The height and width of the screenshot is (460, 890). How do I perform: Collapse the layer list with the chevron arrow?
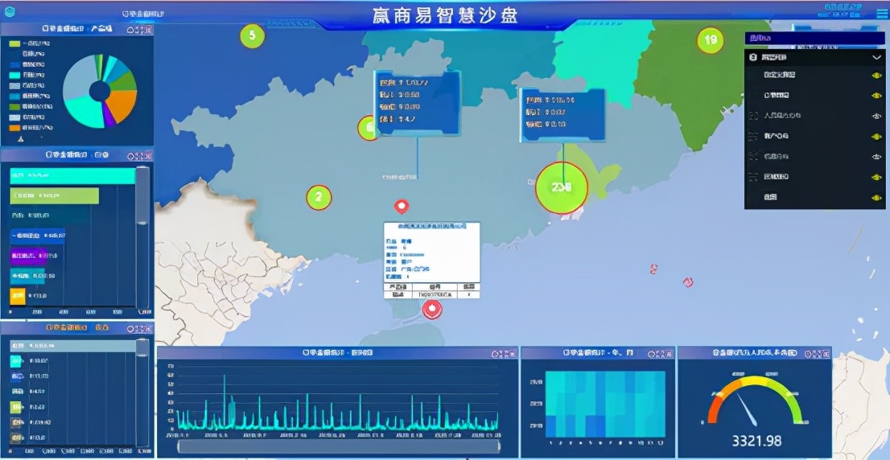pos(876,58)
